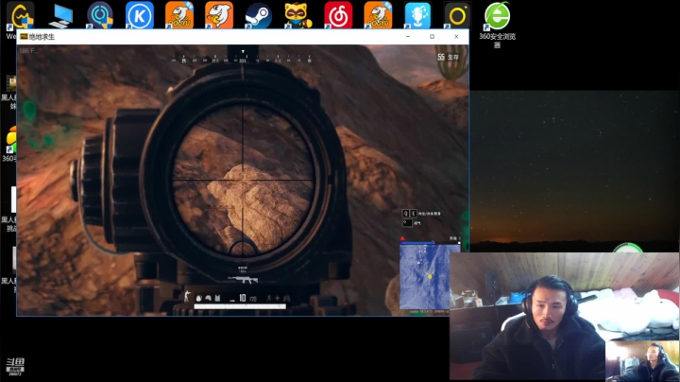Viewport: 680px width, 382px height.
Task: Click the ammo count 10 in HUD
Action: click(x=243, y=298)
